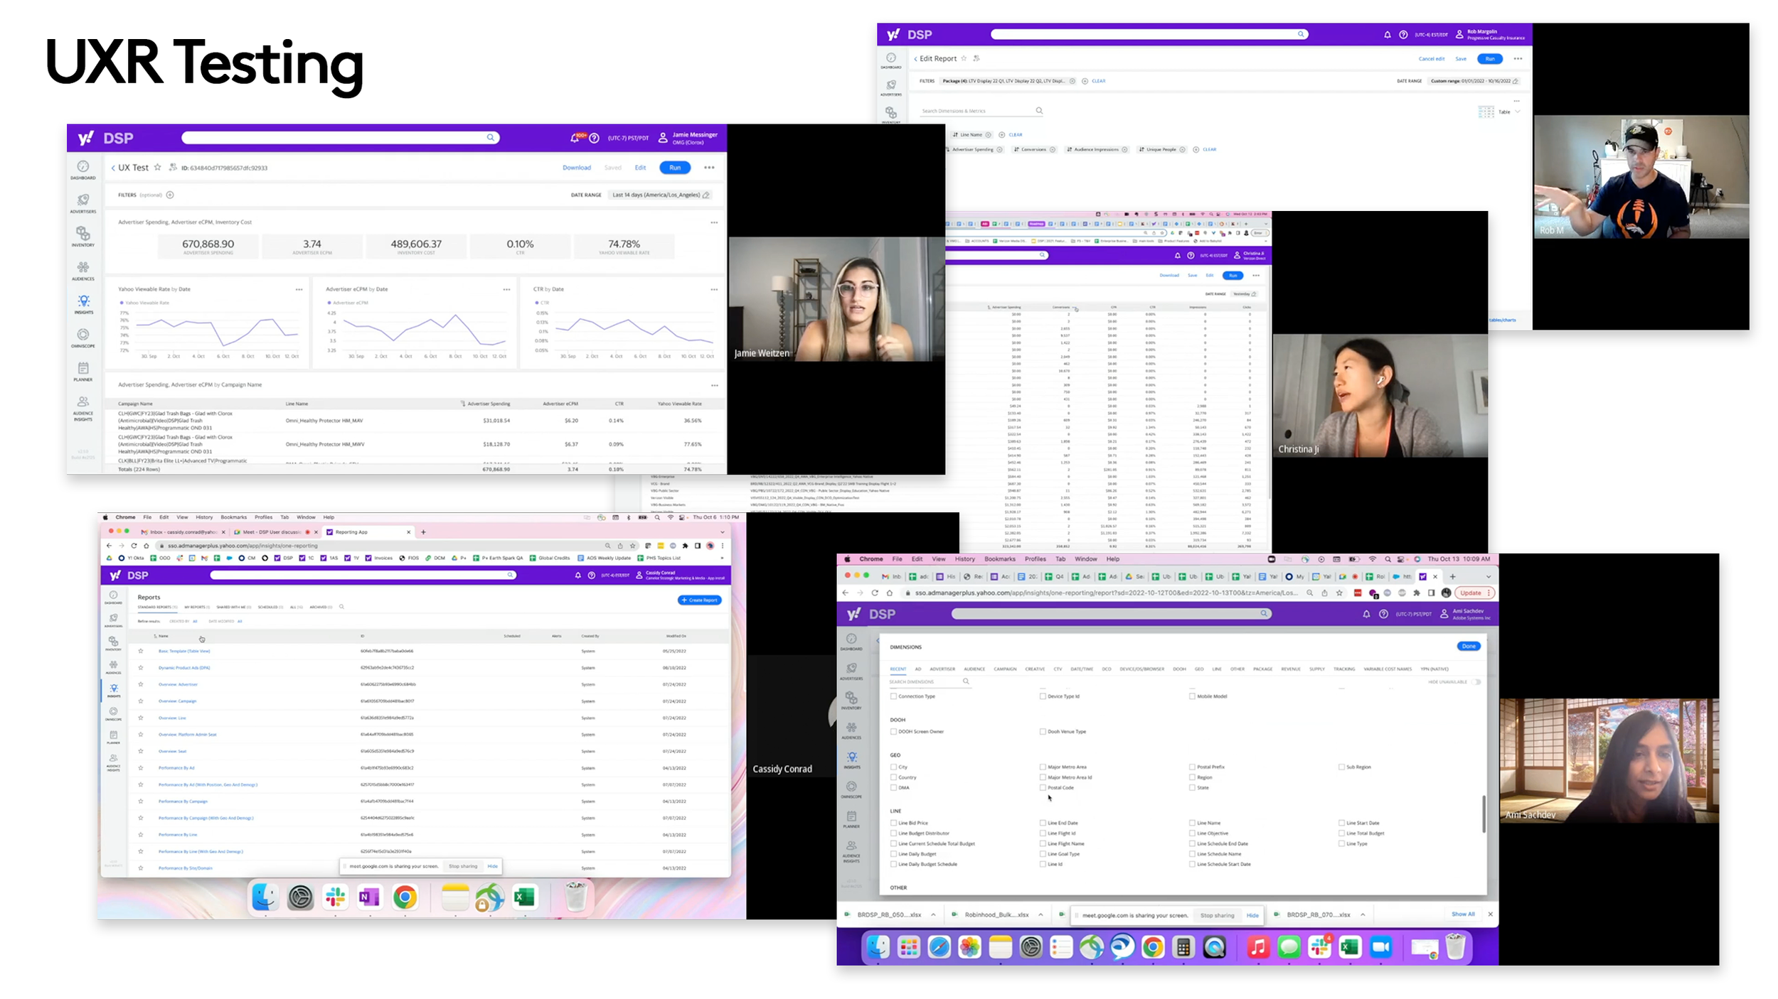
Task: Open Calculator in Dimensions window dock
Action: tap(1183, 947)
